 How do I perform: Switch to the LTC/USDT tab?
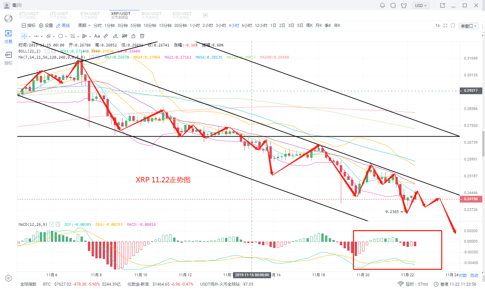pyautogui.click(x=59, y=15)
